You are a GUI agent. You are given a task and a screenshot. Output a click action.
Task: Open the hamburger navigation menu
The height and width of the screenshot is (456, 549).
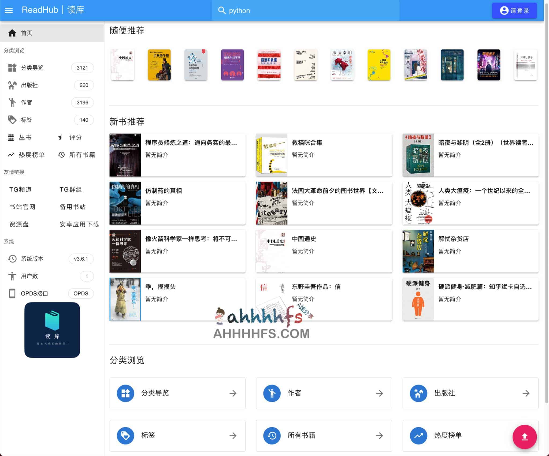coord(9,10)
